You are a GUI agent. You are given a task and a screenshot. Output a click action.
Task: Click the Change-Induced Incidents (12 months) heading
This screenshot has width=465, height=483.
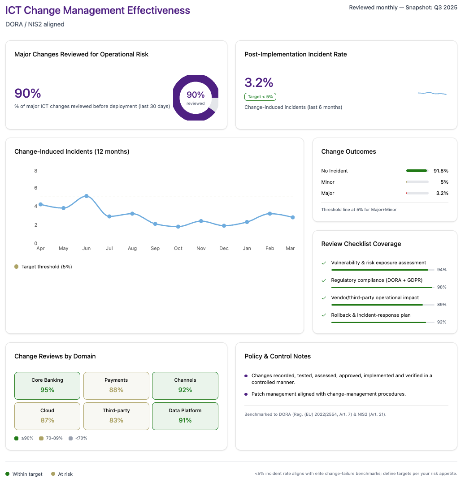click(x=72, y=151)
